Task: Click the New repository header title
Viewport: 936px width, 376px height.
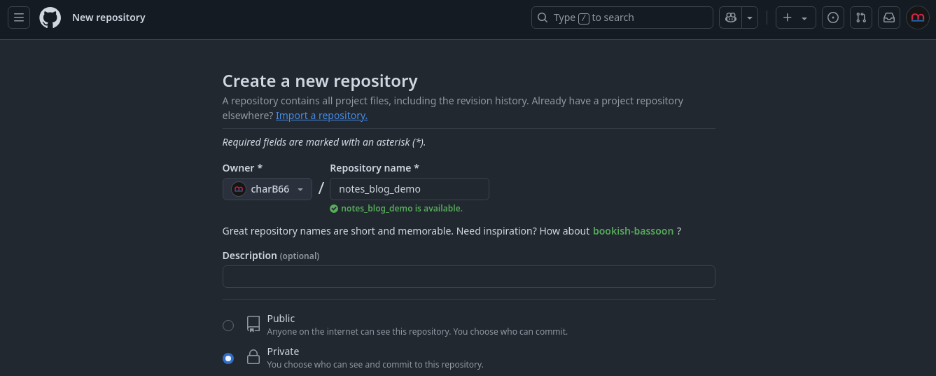Action: [x=109, y=18]
